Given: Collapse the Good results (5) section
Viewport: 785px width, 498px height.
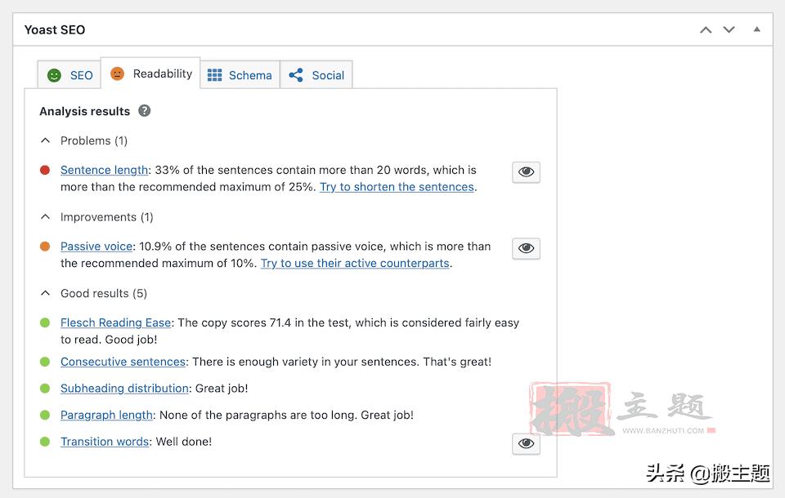Looking at the screenshot, I should 46,293.
